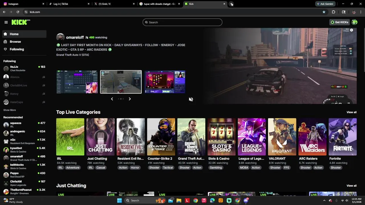Open the VALORANT category card

[282, 137]
